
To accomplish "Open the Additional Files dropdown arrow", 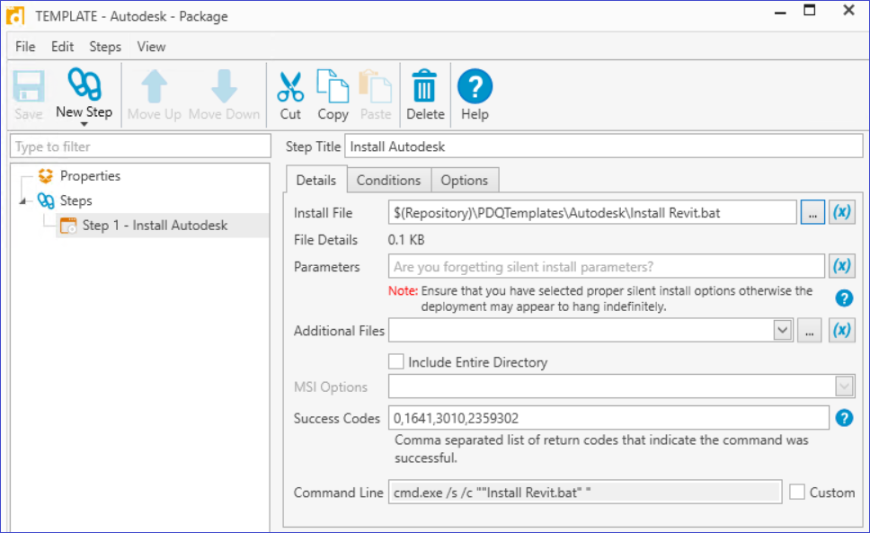I will point(783,331).
